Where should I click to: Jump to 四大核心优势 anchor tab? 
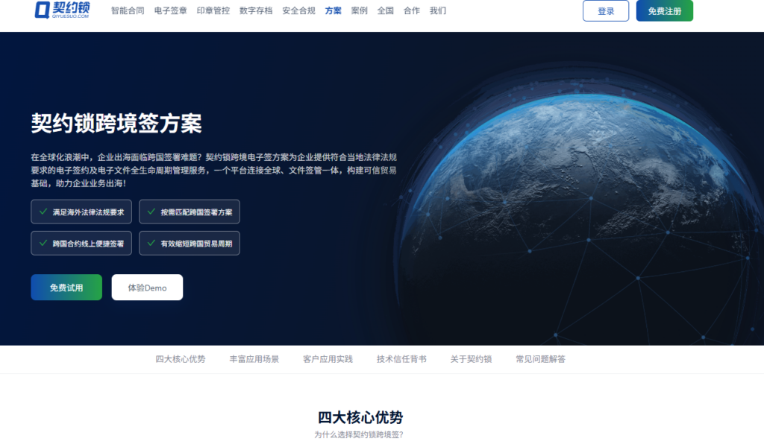tap(181, 359)
